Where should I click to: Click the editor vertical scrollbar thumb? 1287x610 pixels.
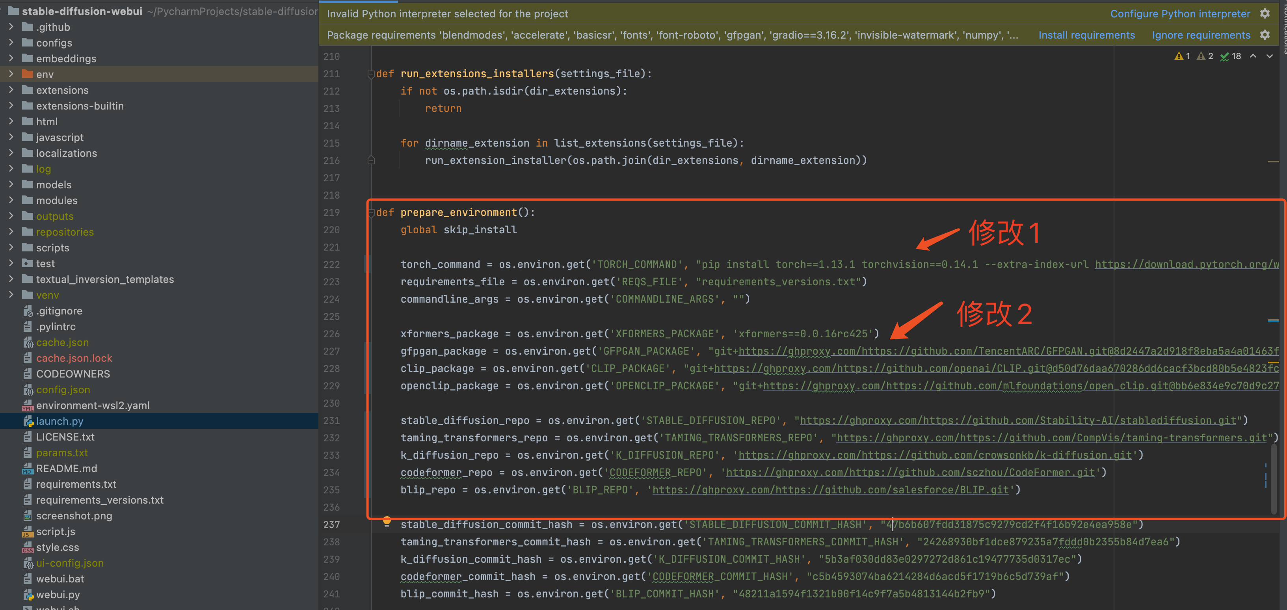coord(1274,480)
